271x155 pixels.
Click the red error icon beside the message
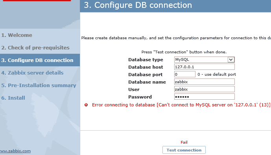click(86, 105)
